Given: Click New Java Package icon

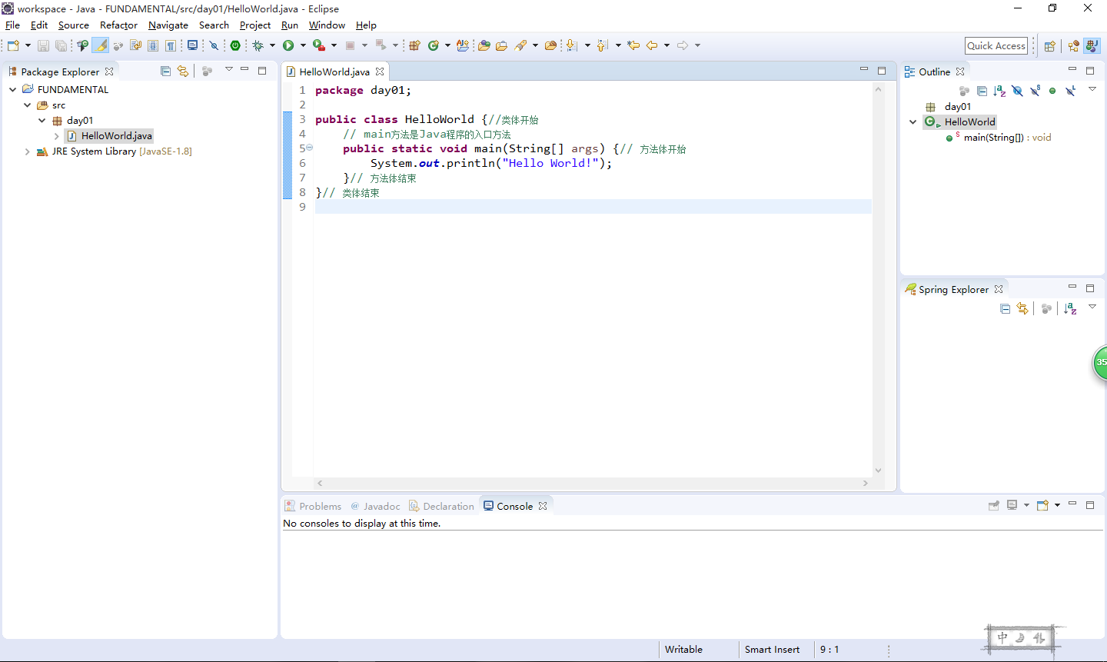Looking at the screenshot, I should (414, 45).
